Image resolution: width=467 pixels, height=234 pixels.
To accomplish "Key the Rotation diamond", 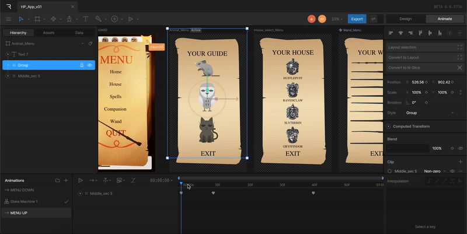I will click(427, 103).
